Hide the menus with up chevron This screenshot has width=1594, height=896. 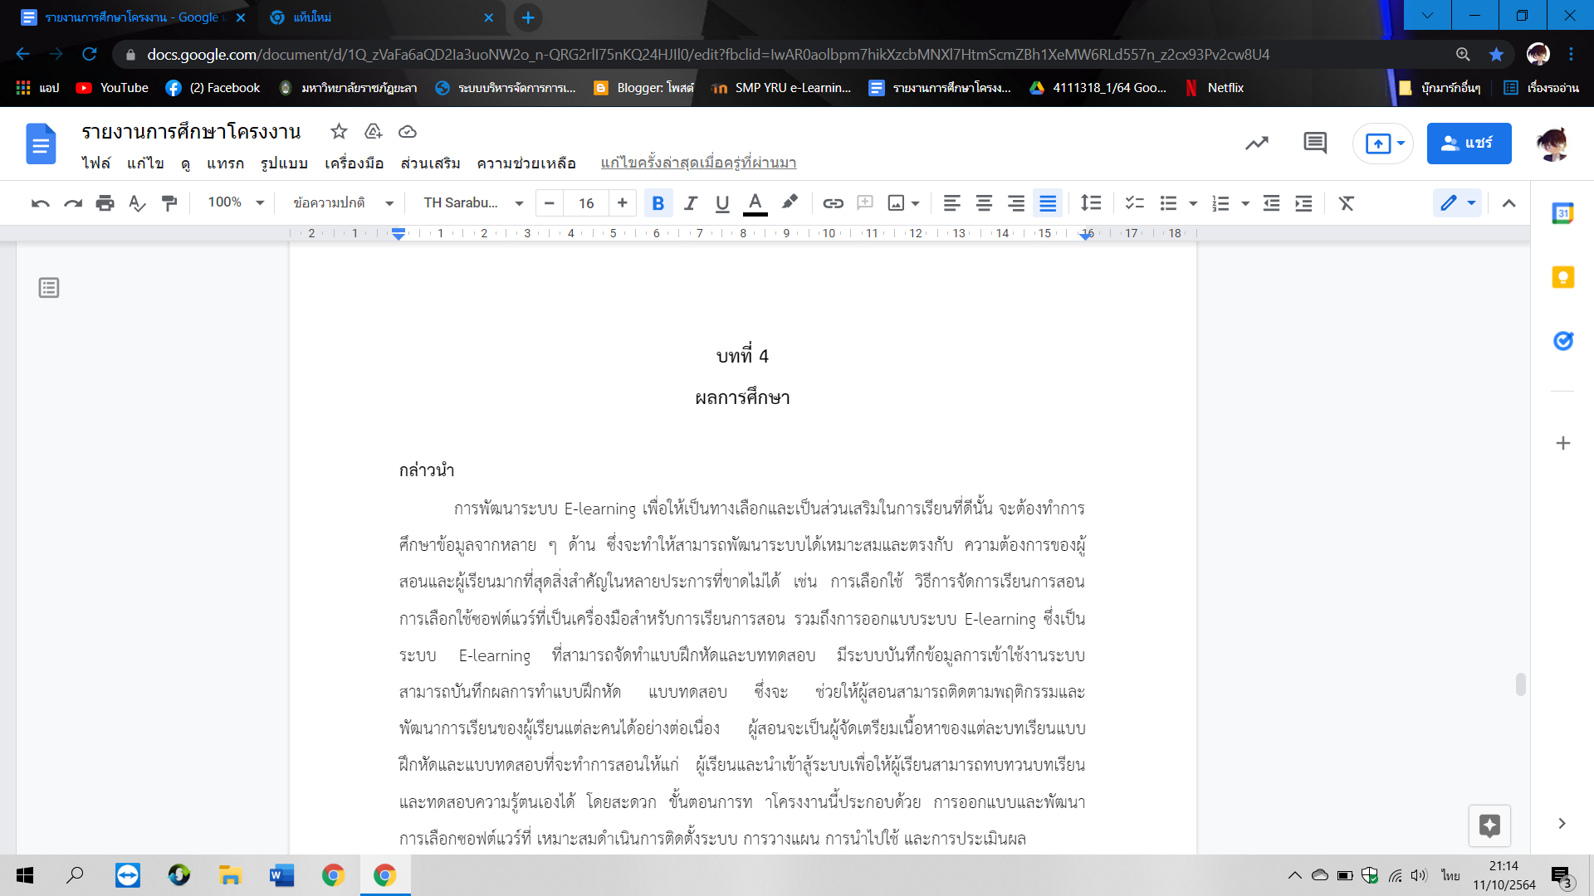pos(1508,203)
